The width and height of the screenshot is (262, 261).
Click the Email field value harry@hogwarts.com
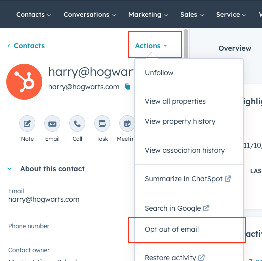coord(44,199)
